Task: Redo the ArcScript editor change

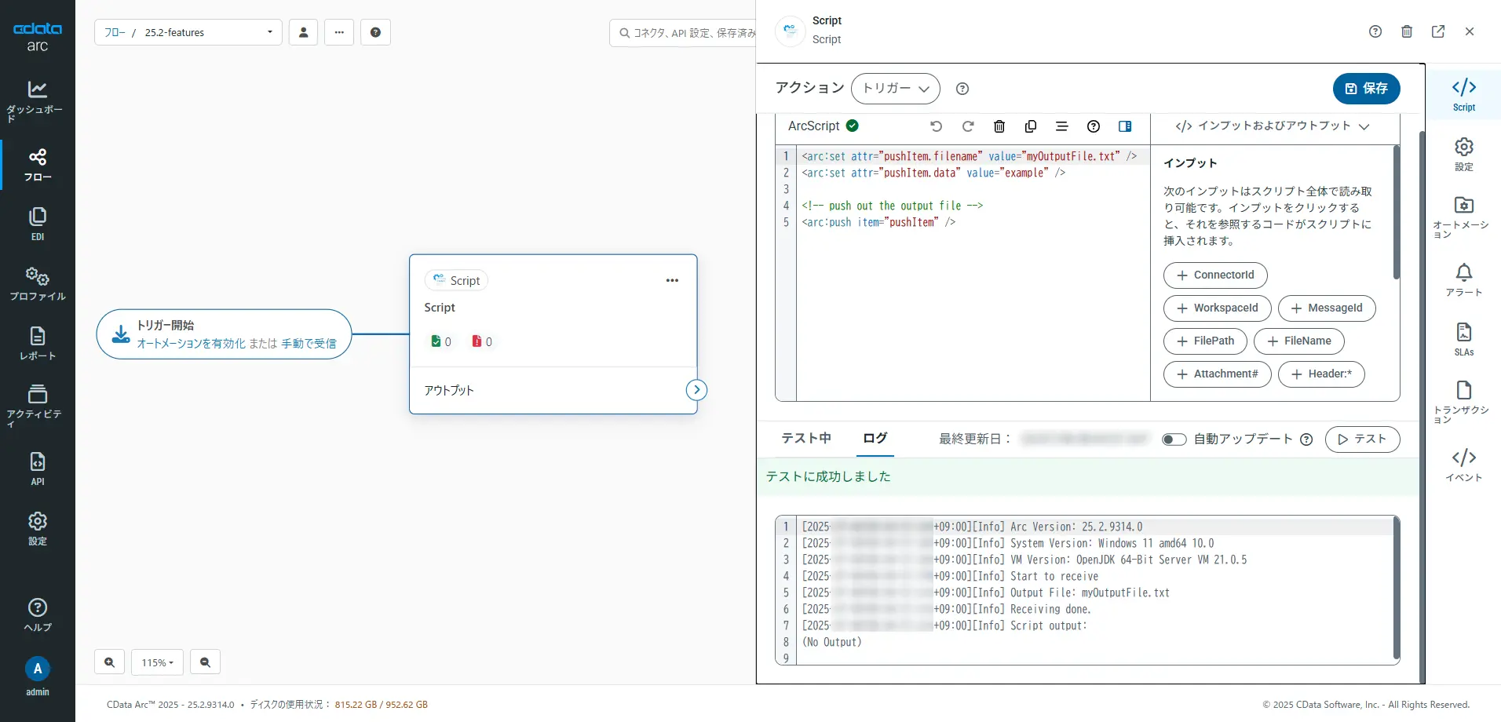Action: (x=968, y=126)
